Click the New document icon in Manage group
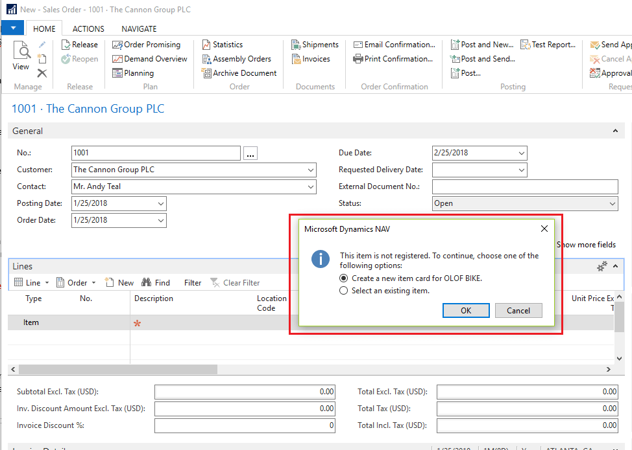Screen dimensions: 632x450 coord(42,59)
